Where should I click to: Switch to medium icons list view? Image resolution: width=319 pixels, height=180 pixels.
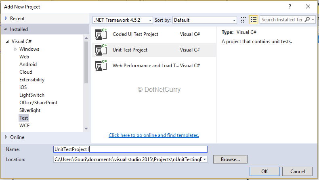tap(254, 20)
